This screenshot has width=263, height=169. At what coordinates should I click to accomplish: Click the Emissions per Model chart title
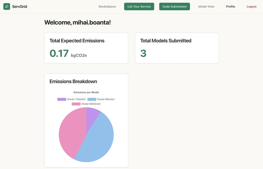[x=86, y=92]
